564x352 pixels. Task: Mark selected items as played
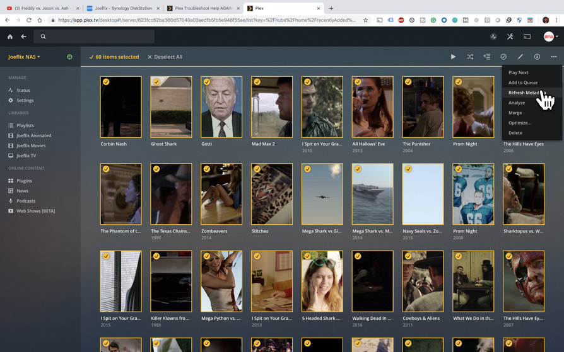click(x=503, y=57)
